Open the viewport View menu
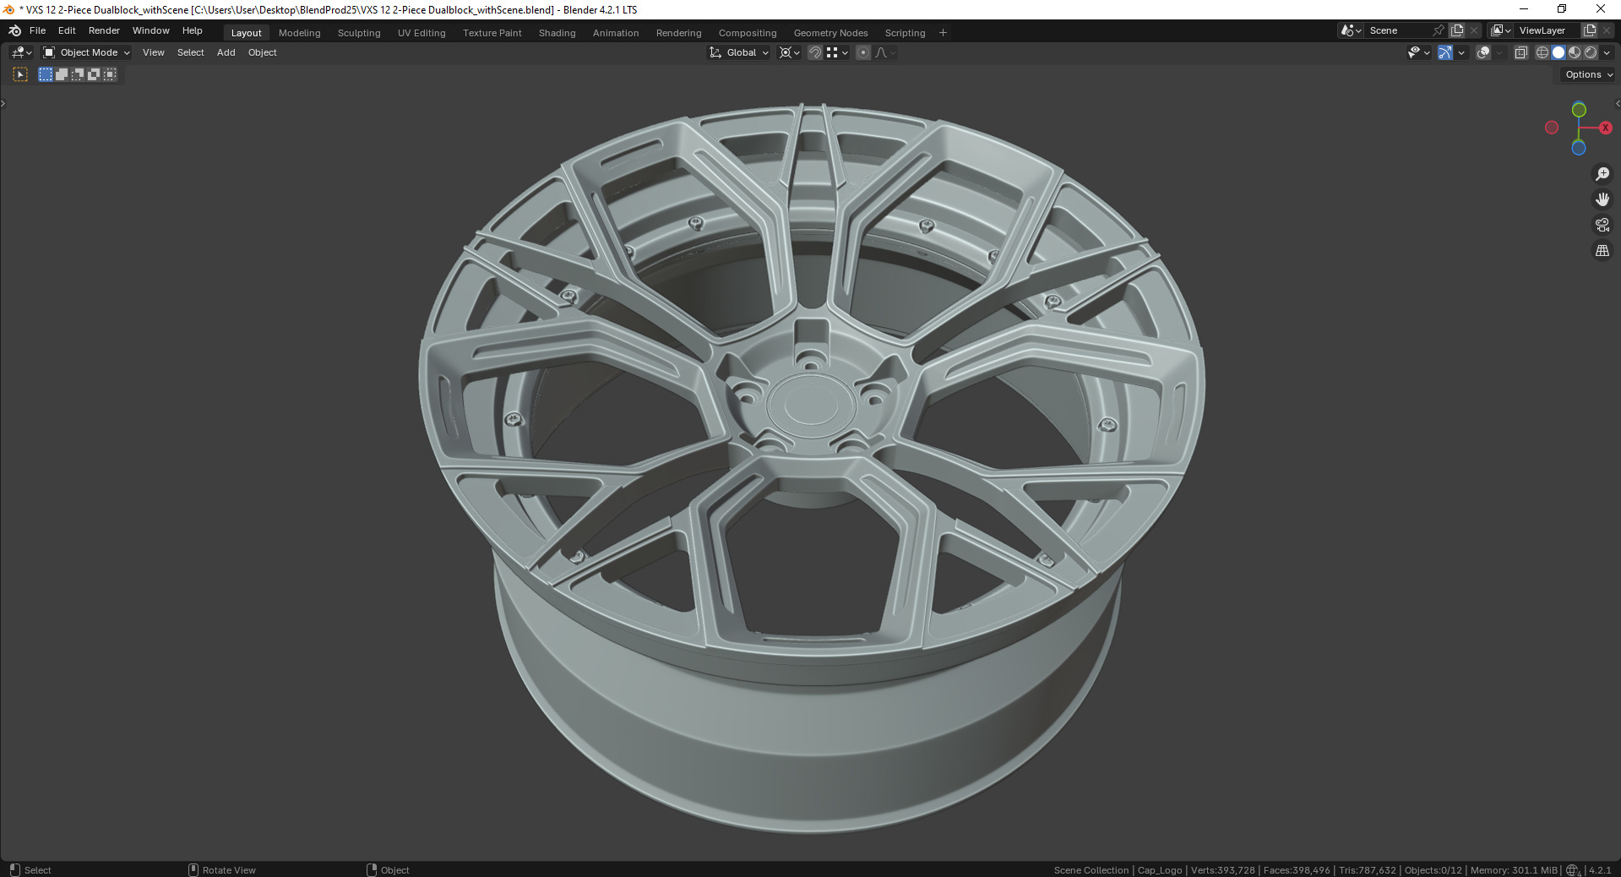The image size is (1621, 877). (x=154, y=52)
